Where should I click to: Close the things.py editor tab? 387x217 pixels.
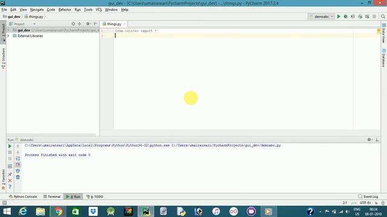tap(124, 24)
